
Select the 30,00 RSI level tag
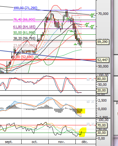point(102,133)
